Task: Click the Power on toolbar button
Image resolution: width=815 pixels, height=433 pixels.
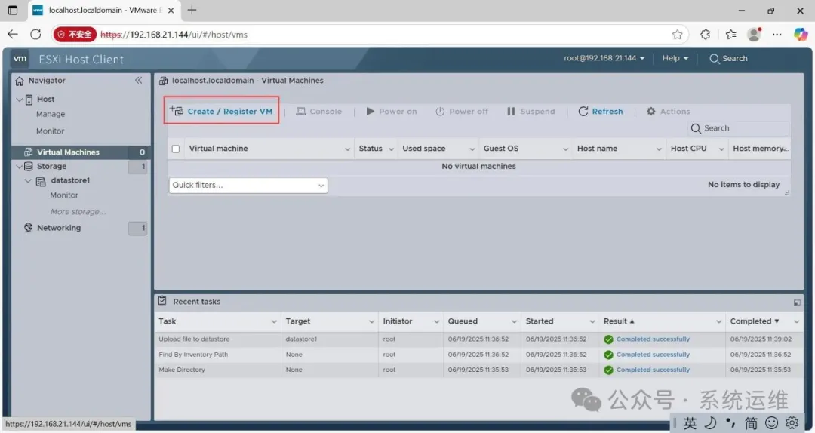Action: click(392, 111)
